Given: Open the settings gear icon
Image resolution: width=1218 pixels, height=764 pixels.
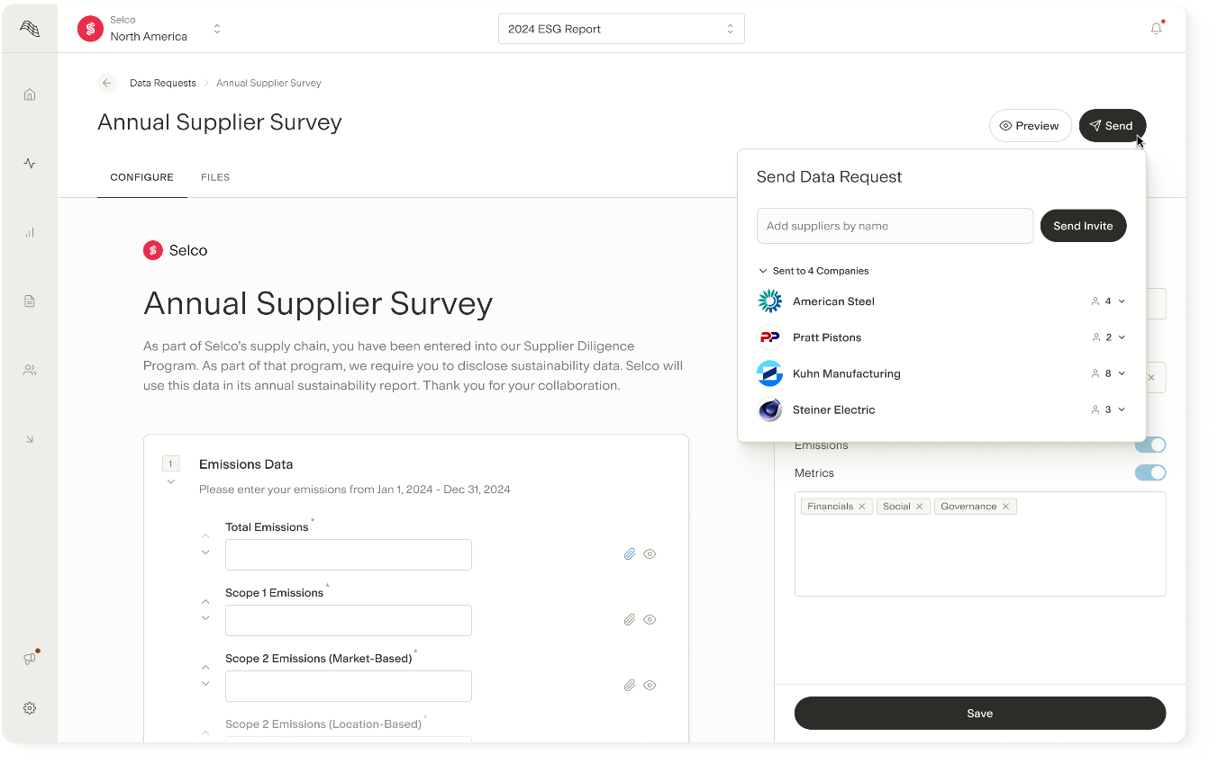Looking at the screenshot, I should (30, 708).
